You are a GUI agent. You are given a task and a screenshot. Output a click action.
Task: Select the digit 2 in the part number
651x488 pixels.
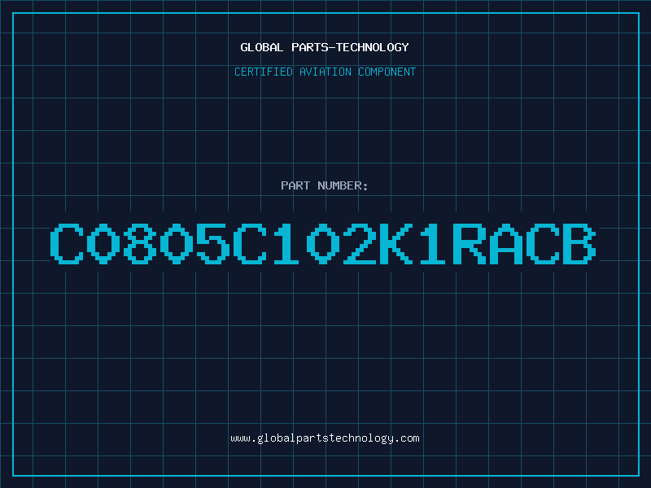tap(360, 243)
